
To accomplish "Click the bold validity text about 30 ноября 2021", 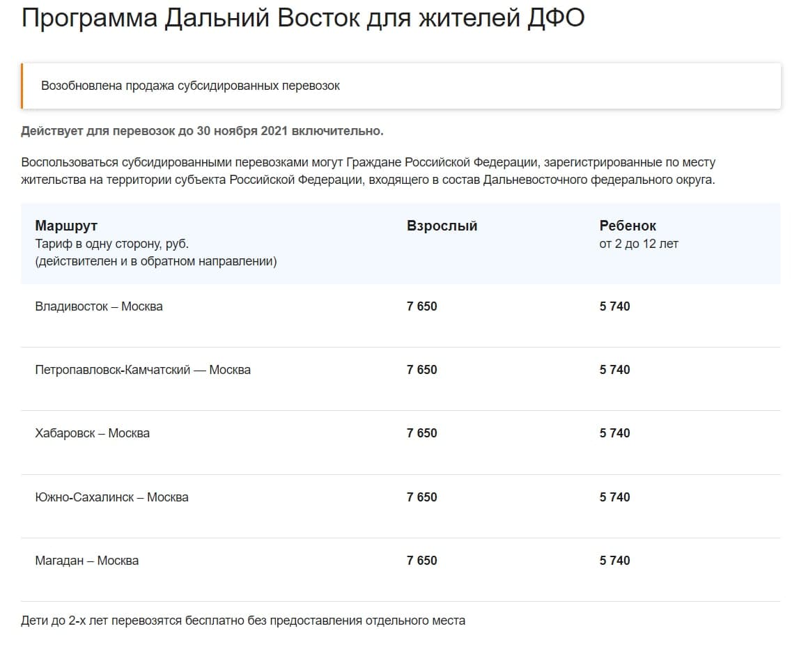I will pyautogui.click(x=202, y=131).
